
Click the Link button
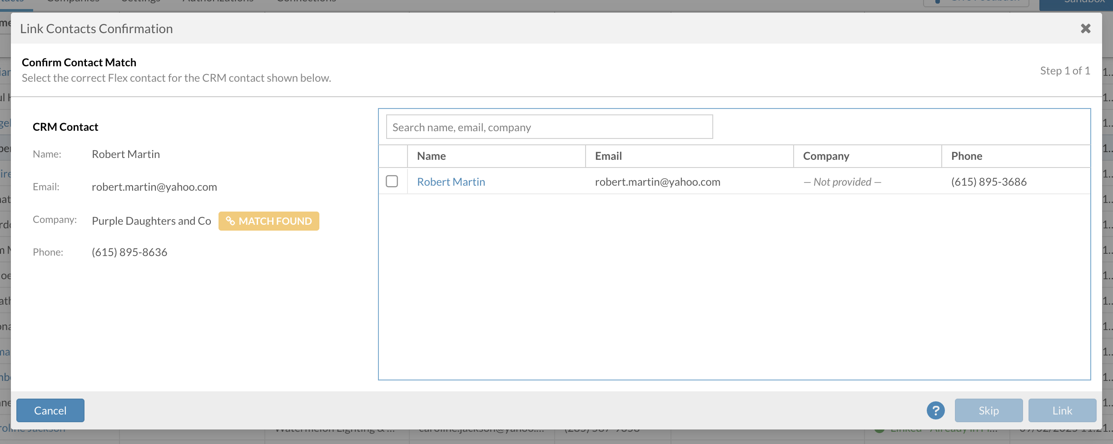pyautogui.click(x=1062, y=410)
